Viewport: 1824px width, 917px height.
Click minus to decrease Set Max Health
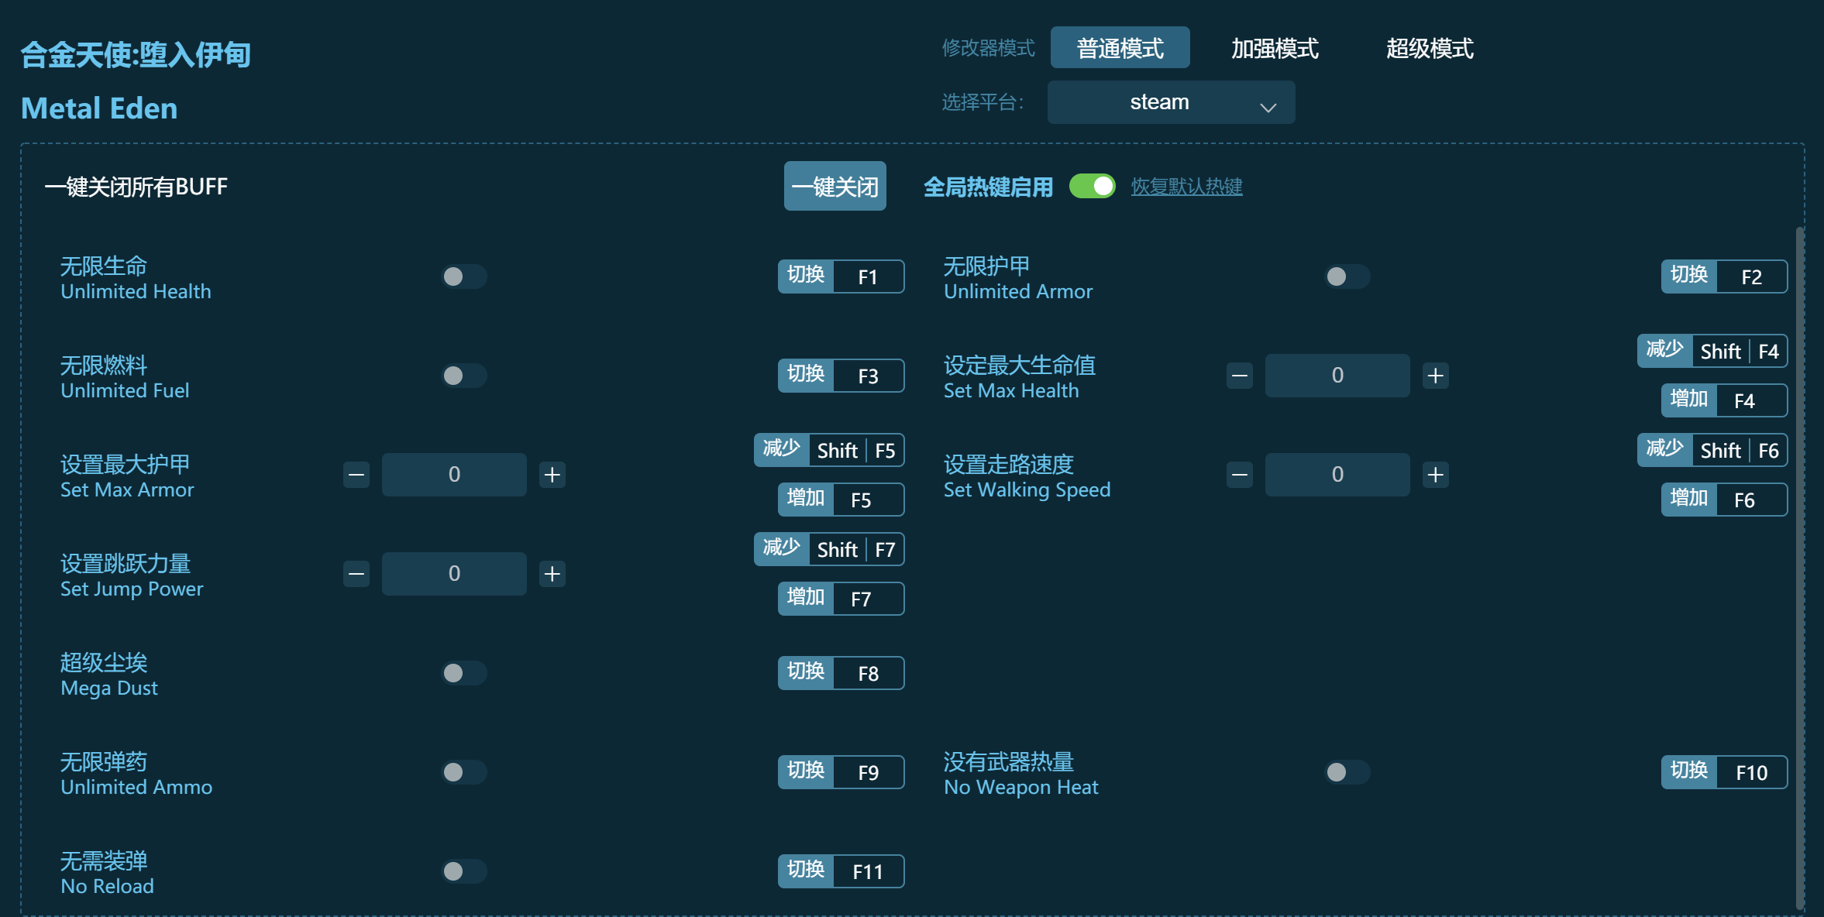(1238, 376)
